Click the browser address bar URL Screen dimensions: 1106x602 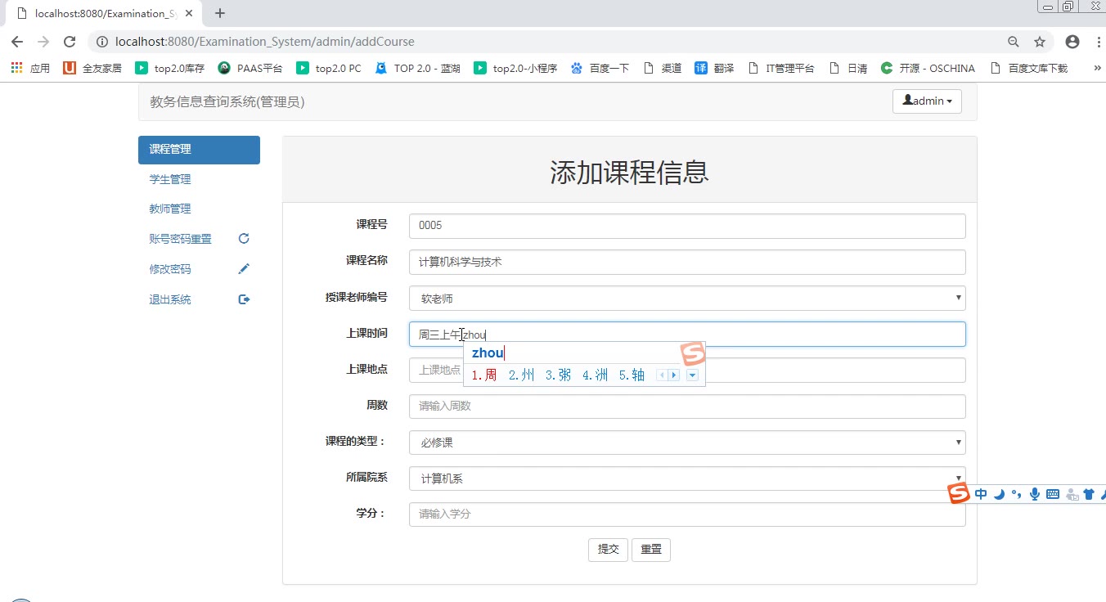265,42
